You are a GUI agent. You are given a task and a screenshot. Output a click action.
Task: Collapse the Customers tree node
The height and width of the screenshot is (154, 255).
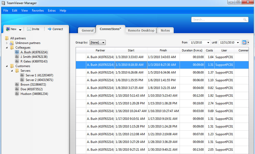click(7, 66)
